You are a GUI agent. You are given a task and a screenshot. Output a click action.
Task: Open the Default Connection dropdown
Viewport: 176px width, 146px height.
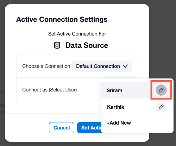102,66
